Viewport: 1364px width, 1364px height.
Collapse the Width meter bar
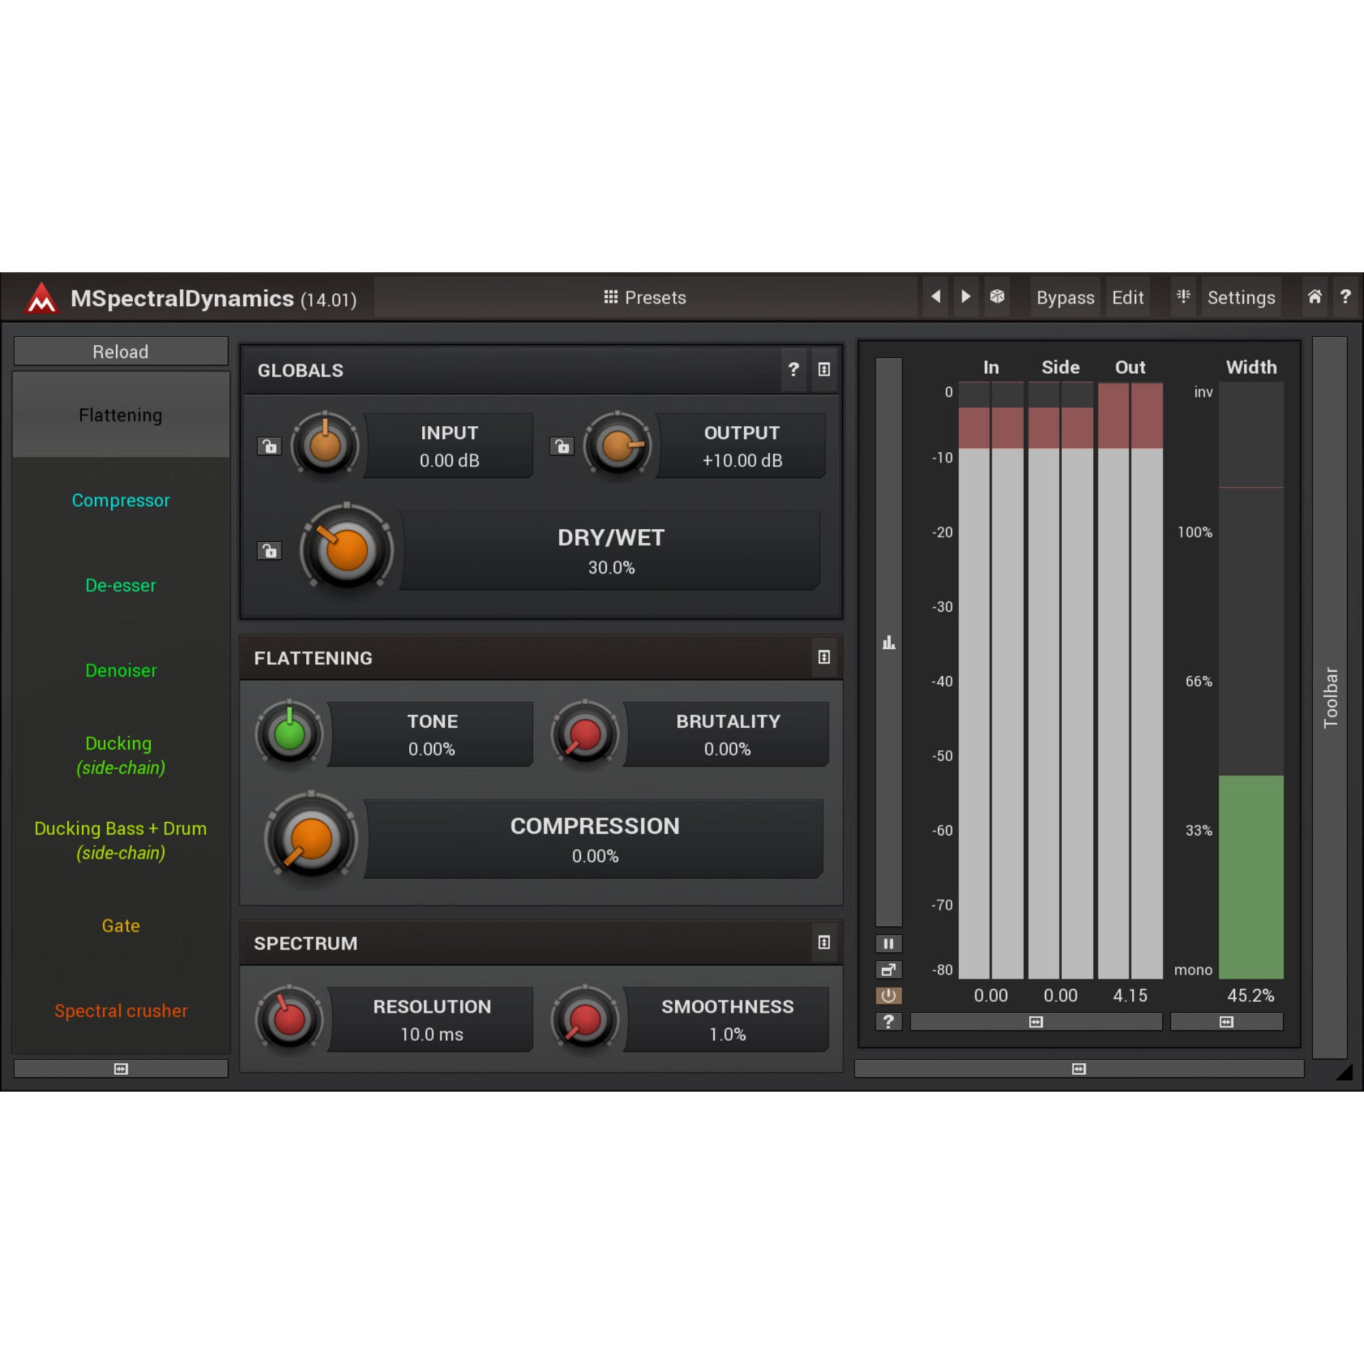1226,1022
